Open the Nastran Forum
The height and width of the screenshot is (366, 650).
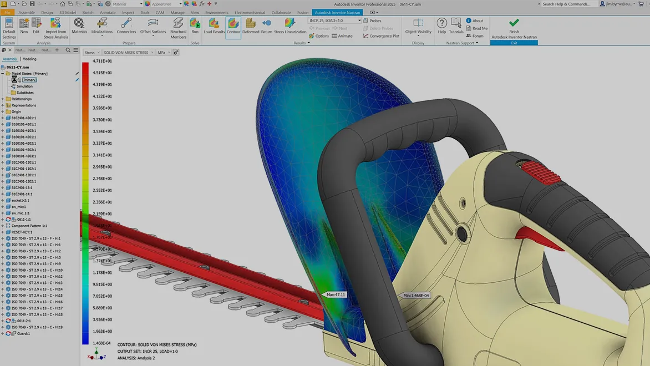475,36
